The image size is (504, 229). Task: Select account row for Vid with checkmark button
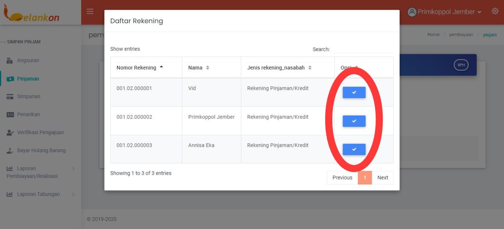tap(354, 92)
